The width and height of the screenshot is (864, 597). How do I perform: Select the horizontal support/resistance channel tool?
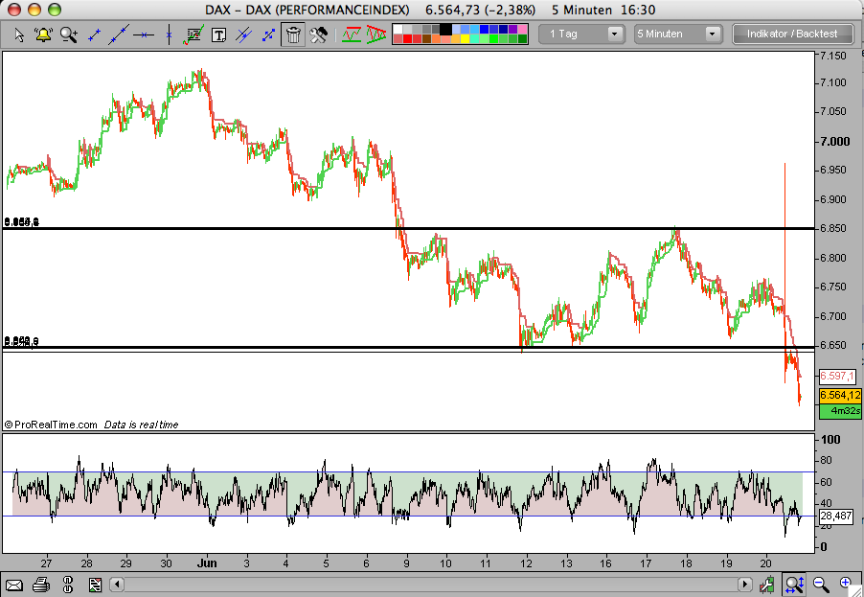[351, 34]
